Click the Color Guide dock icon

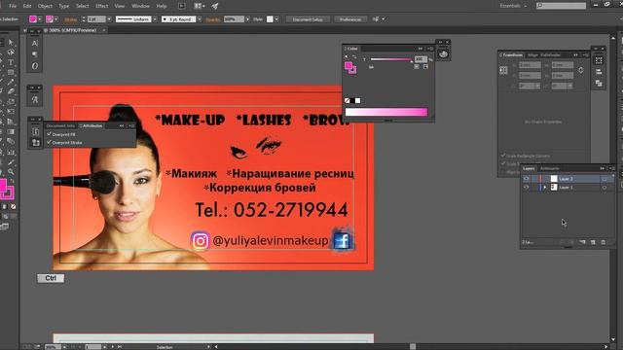pyautogui.click(x=444, y=54)
